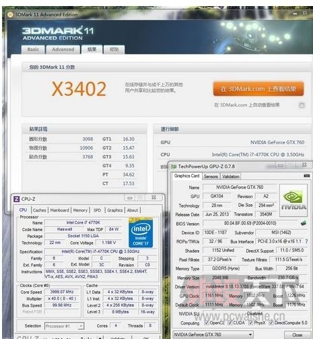Click the physics score value 10906

(86, 148)
